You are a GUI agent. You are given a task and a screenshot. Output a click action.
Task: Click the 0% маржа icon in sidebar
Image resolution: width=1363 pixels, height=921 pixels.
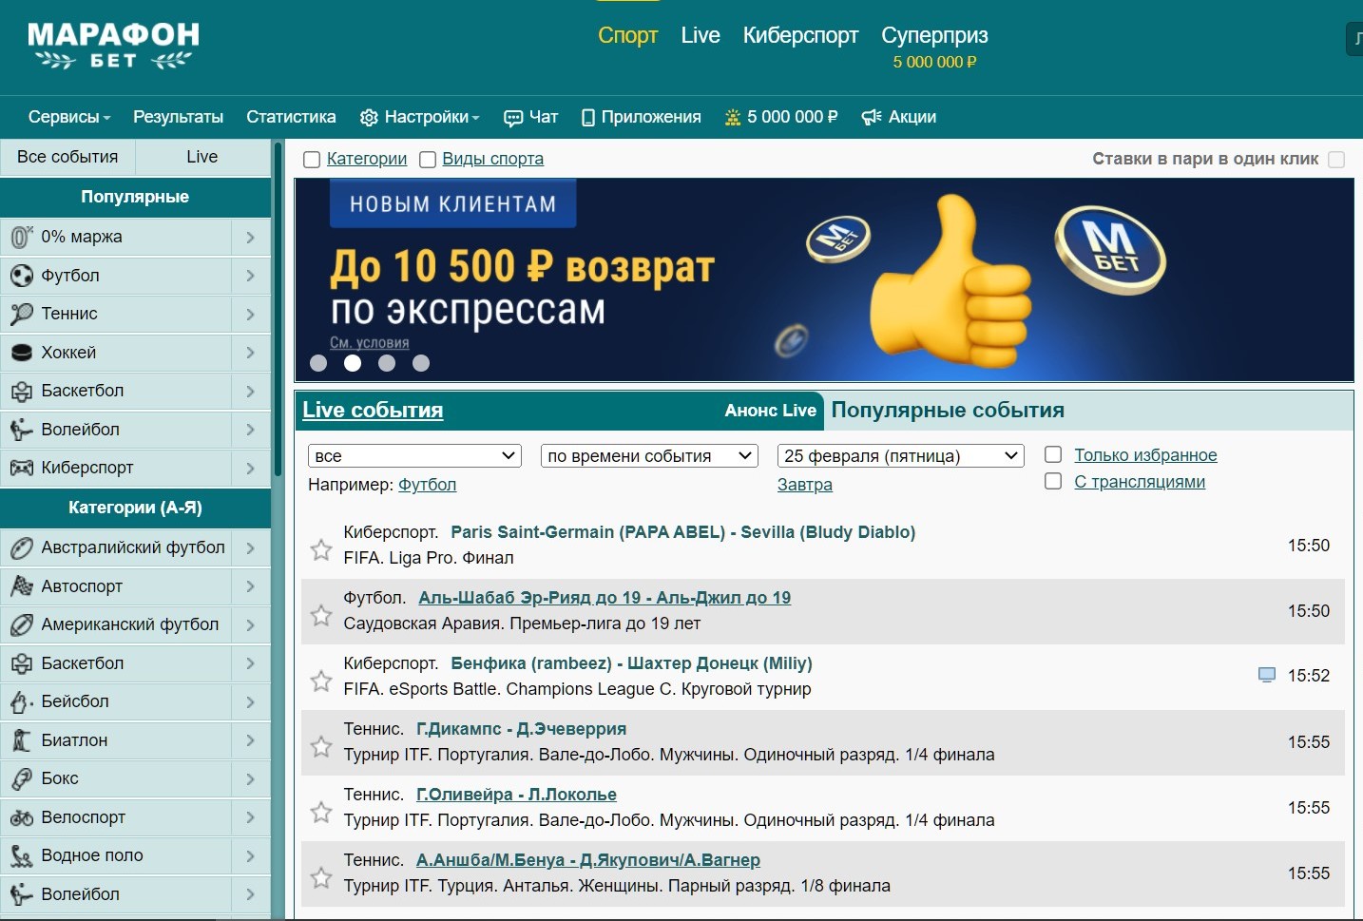click(21, 237)
